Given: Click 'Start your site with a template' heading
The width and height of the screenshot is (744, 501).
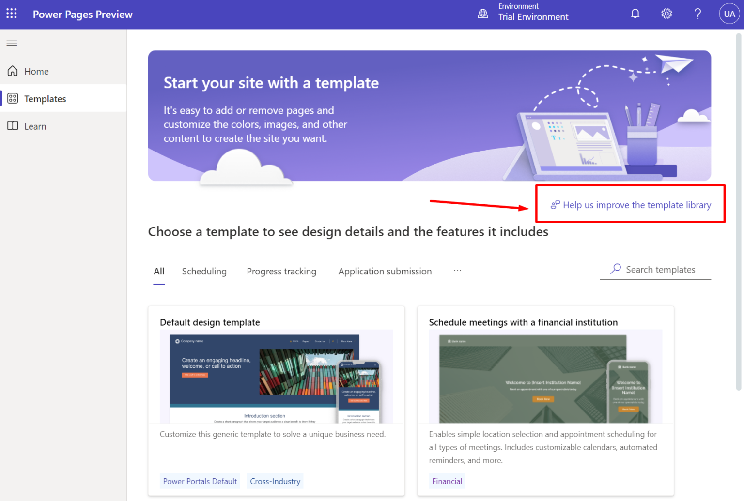Looking at the screenshot, I should 271,83.
